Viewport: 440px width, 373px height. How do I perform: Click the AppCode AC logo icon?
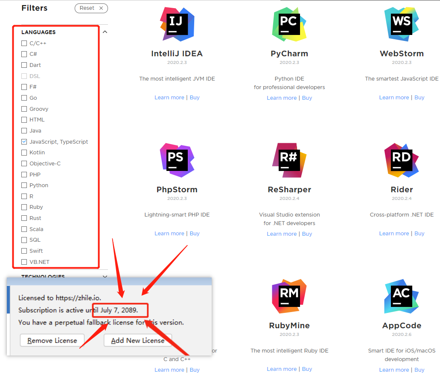402,296
